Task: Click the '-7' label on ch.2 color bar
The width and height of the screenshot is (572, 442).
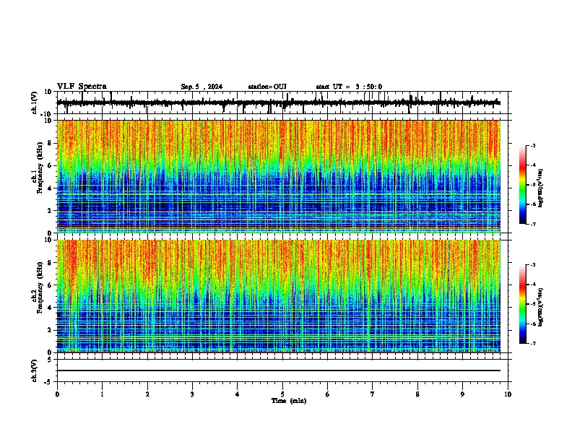Action: [x=532, y=343]
